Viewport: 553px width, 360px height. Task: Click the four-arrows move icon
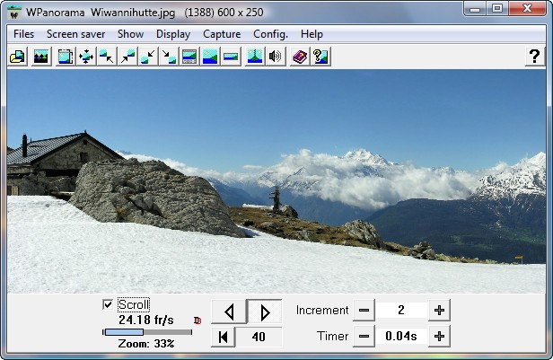coord(86,57)
